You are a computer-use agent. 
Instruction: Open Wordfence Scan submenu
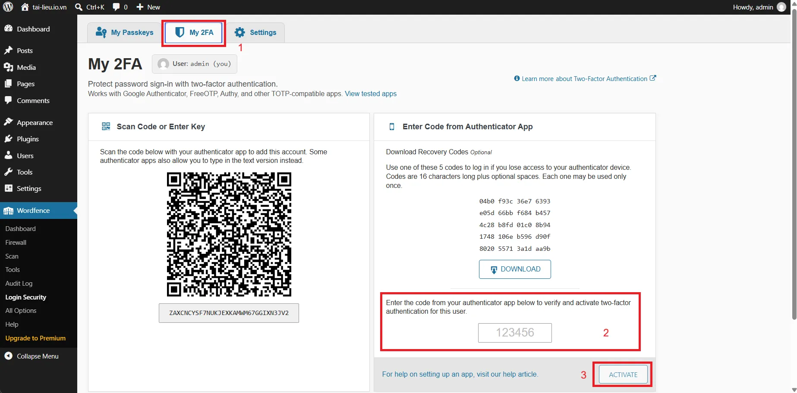pyautogui.click(x=12, y=256)
